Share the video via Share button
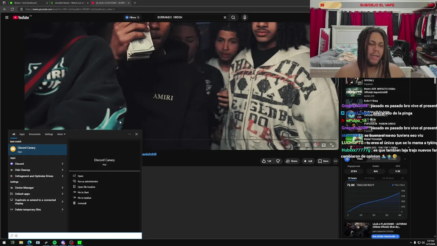 point(292,161)
